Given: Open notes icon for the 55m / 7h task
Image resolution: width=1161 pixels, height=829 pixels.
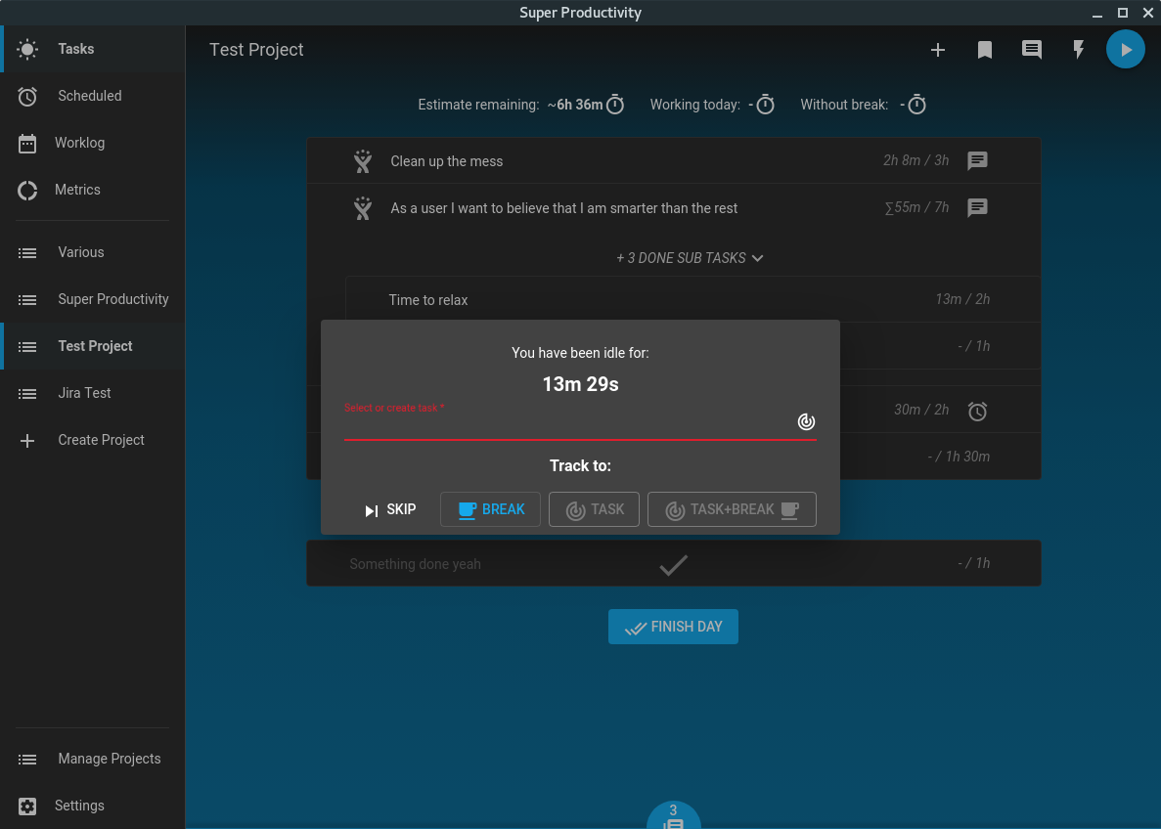Looking at the screenshot, I should pos(977,208).
